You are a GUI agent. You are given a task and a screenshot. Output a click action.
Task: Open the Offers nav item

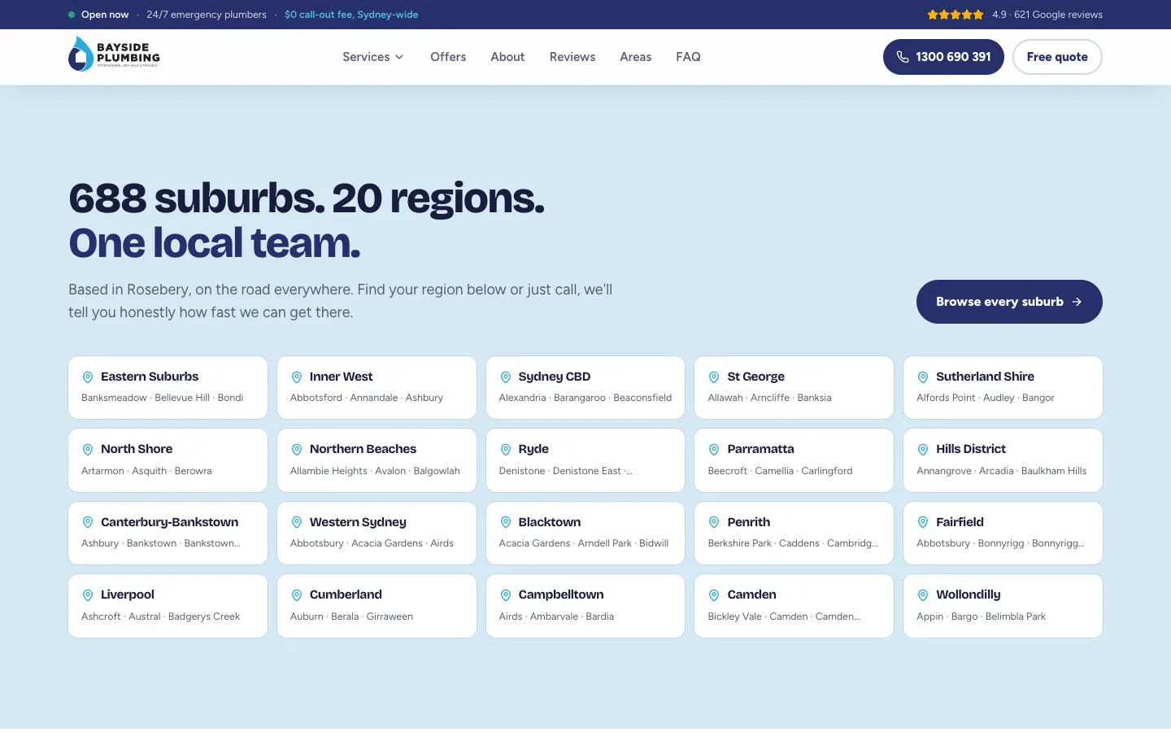coord(448,57)
